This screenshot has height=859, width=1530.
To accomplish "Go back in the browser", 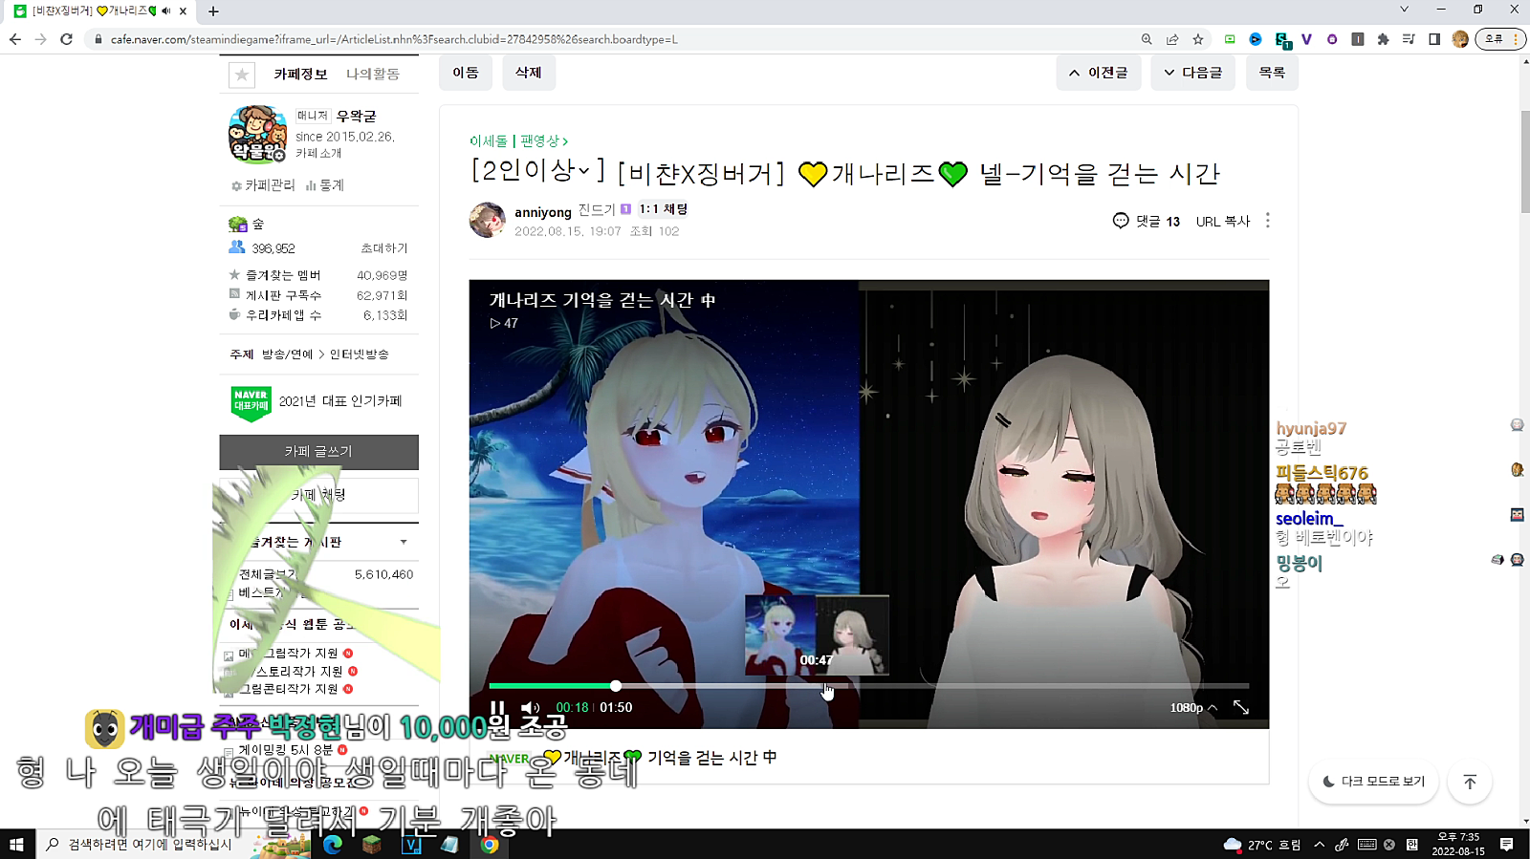I will (15, 39).
